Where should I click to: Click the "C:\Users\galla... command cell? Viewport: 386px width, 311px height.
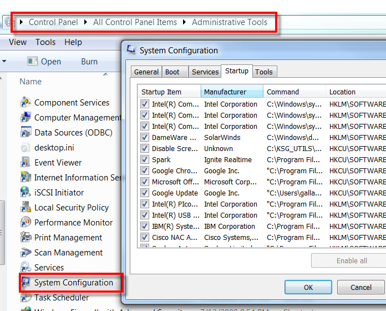294,193
